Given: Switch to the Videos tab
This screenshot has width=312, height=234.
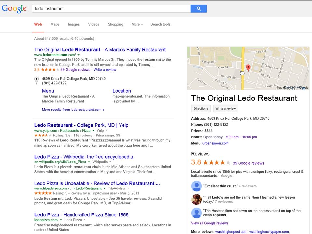Looking at the screenshot, I should tap(94, 24).
